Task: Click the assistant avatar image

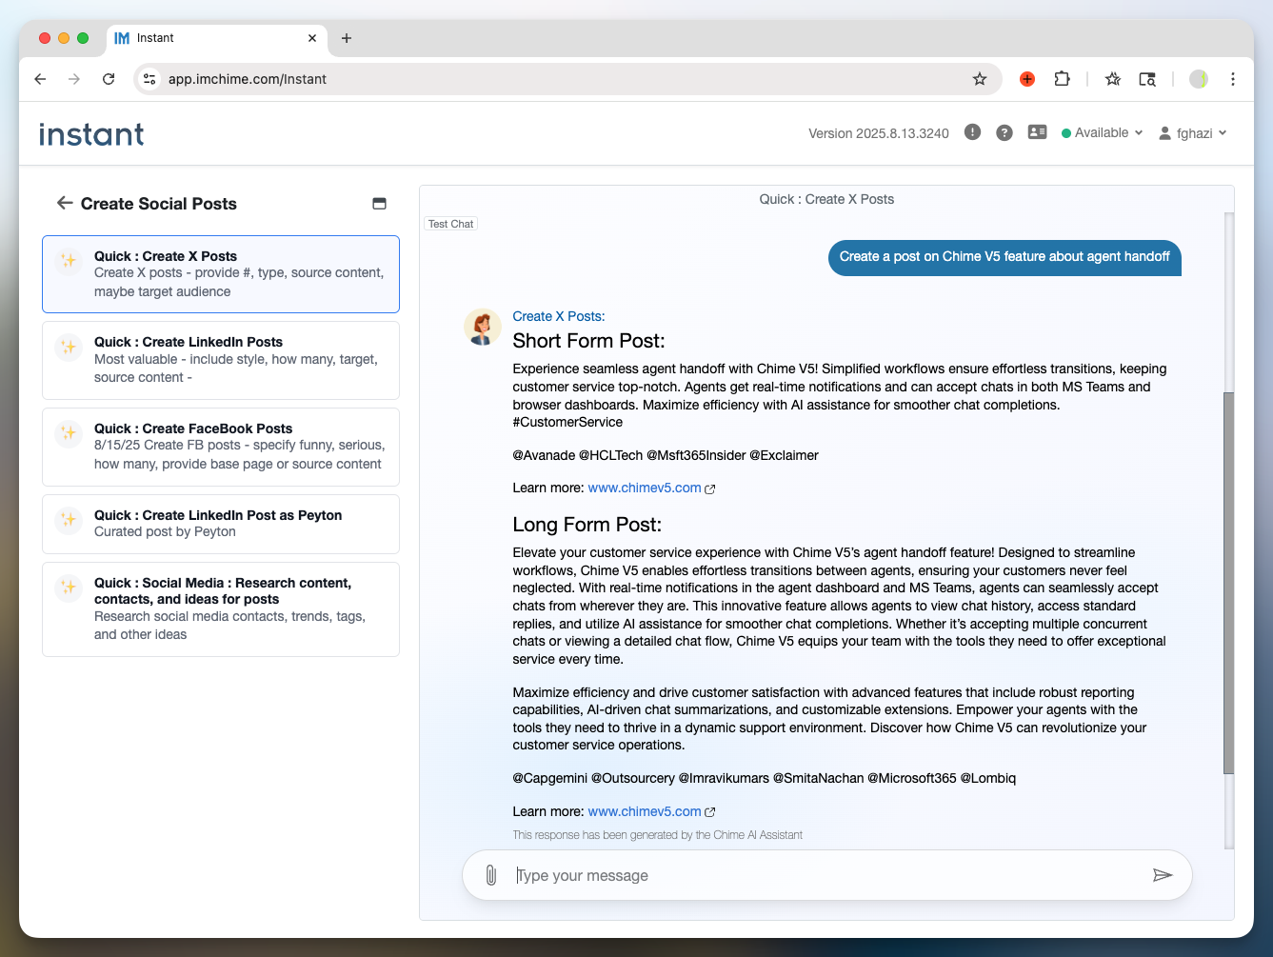Action: pyautogui.click(x=483, y=328)
